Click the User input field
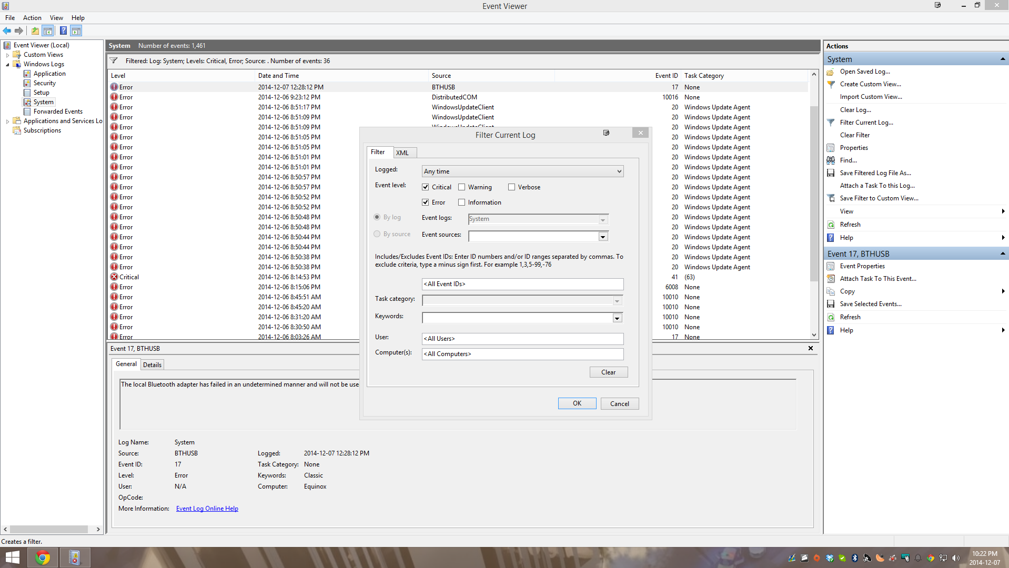1009x568 pixels. point(522,339)
